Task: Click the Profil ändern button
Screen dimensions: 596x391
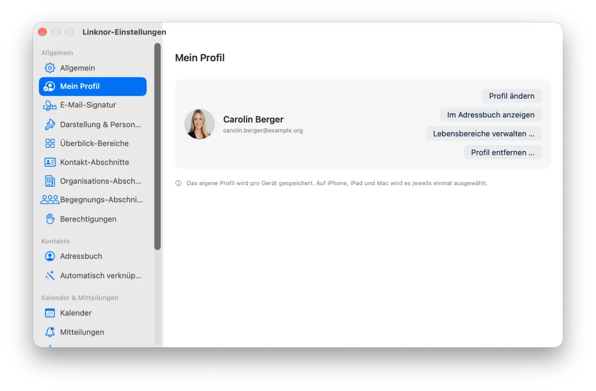Action: (511, 96)
